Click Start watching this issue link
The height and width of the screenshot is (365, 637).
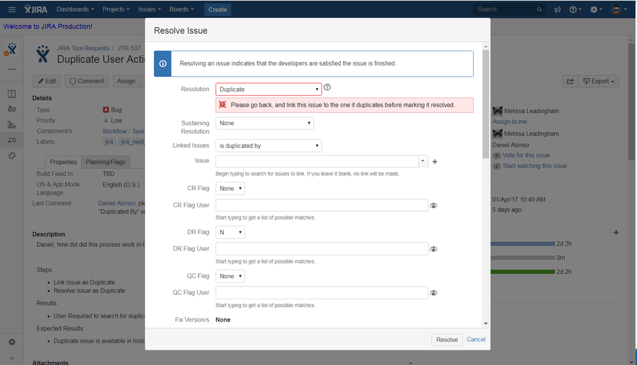coord(535,166)
